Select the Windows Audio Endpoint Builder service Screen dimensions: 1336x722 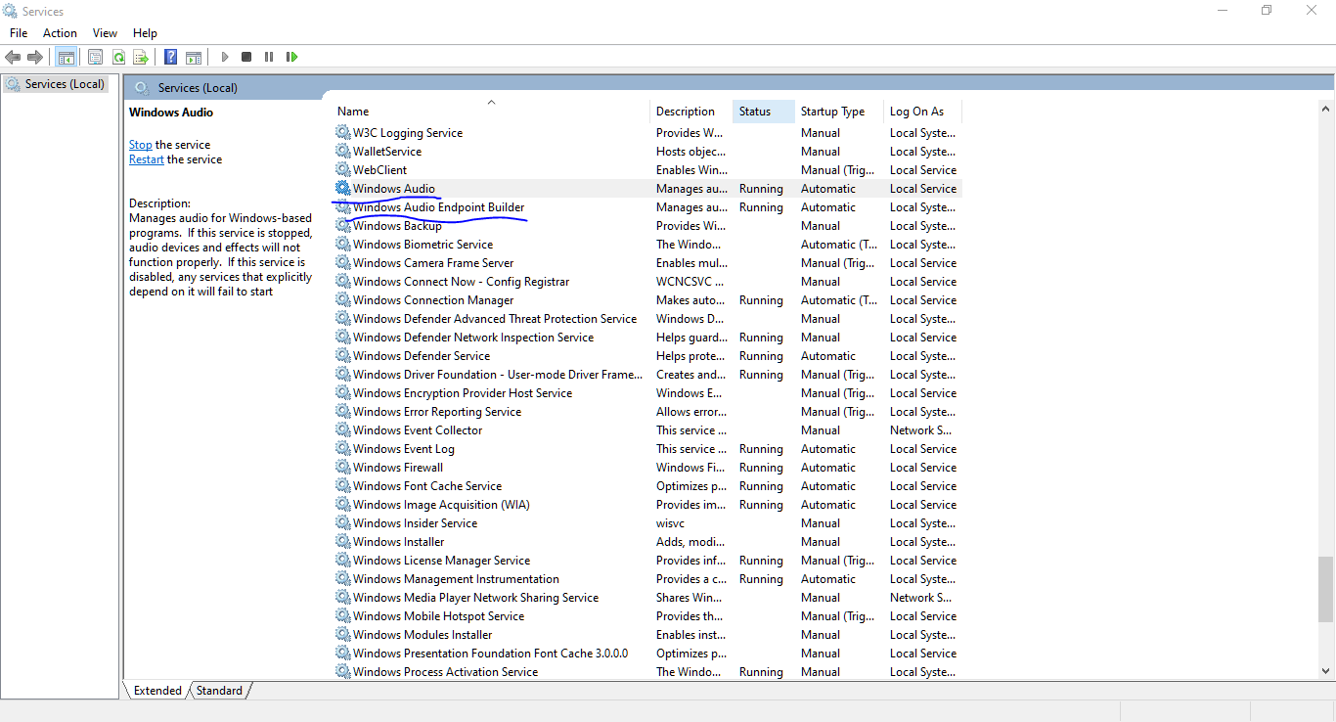pyautogui.click(x=647, y=207)
